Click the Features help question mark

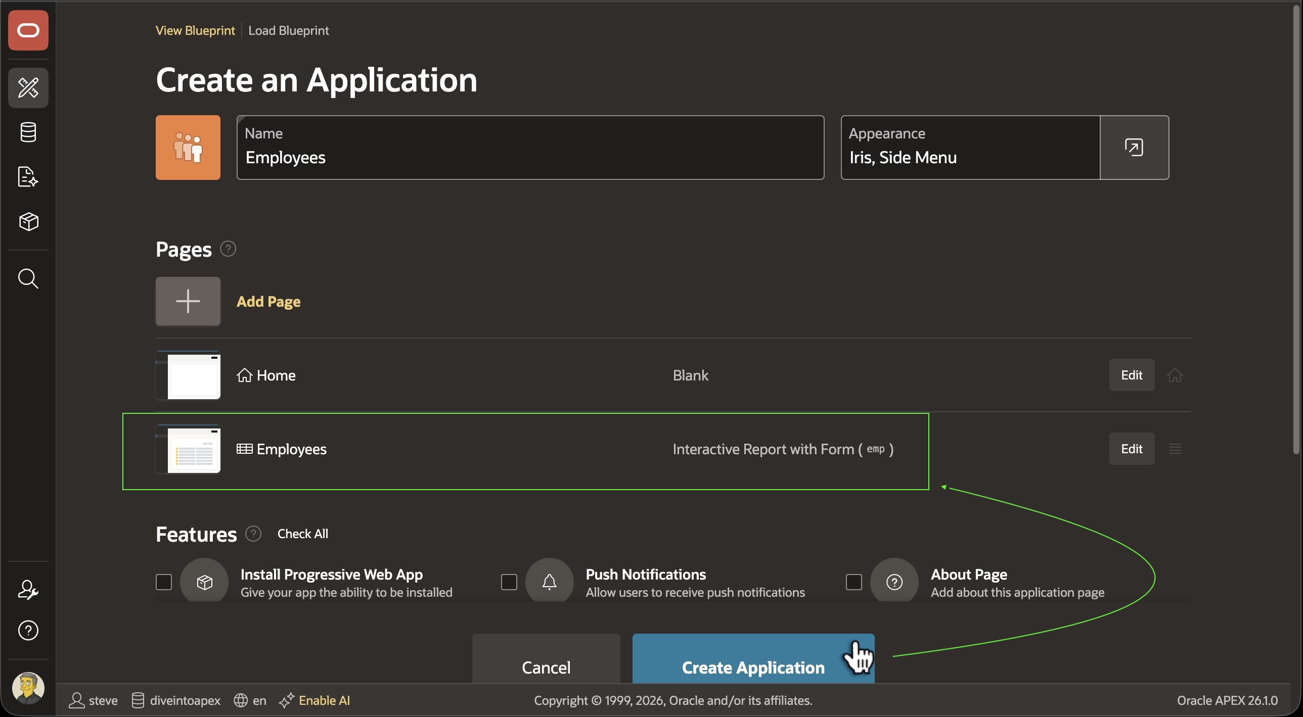[x=253, y=534]
